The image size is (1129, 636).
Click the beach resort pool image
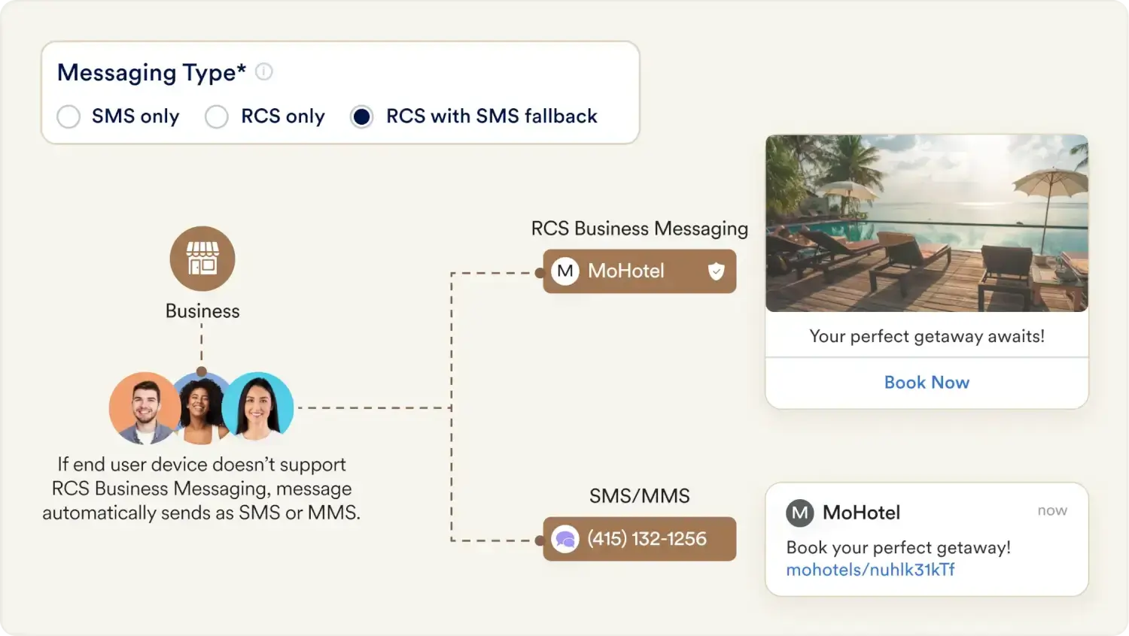[927, 223]
